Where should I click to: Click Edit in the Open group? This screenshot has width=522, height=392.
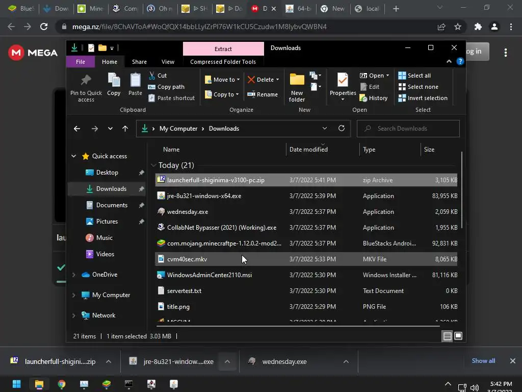click(370, 87)
